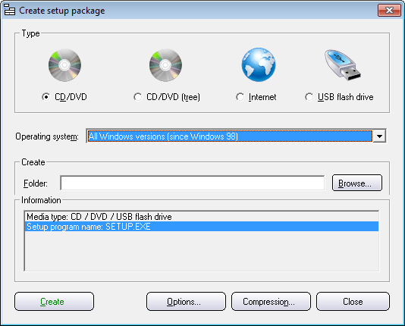
Task: Click into the Folder input field
Action: [x=193, y=183]
